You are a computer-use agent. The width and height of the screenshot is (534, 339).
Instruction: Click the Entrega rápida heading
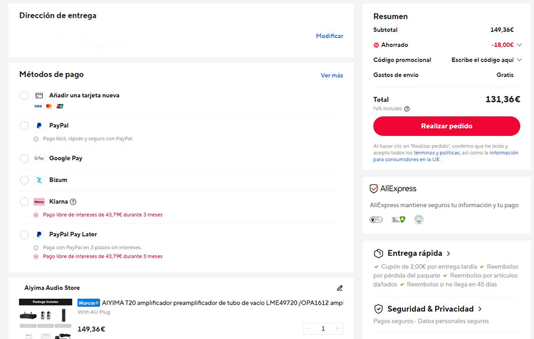pyautogui.click(x=415, y=254)
